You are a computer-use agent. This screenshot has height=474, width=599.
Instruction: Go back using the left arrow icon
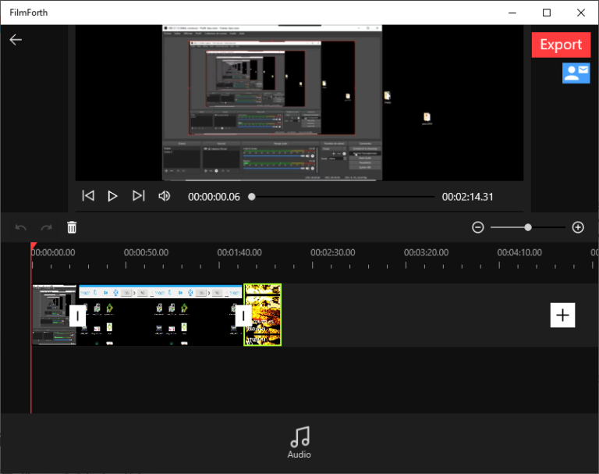point(16,39)
